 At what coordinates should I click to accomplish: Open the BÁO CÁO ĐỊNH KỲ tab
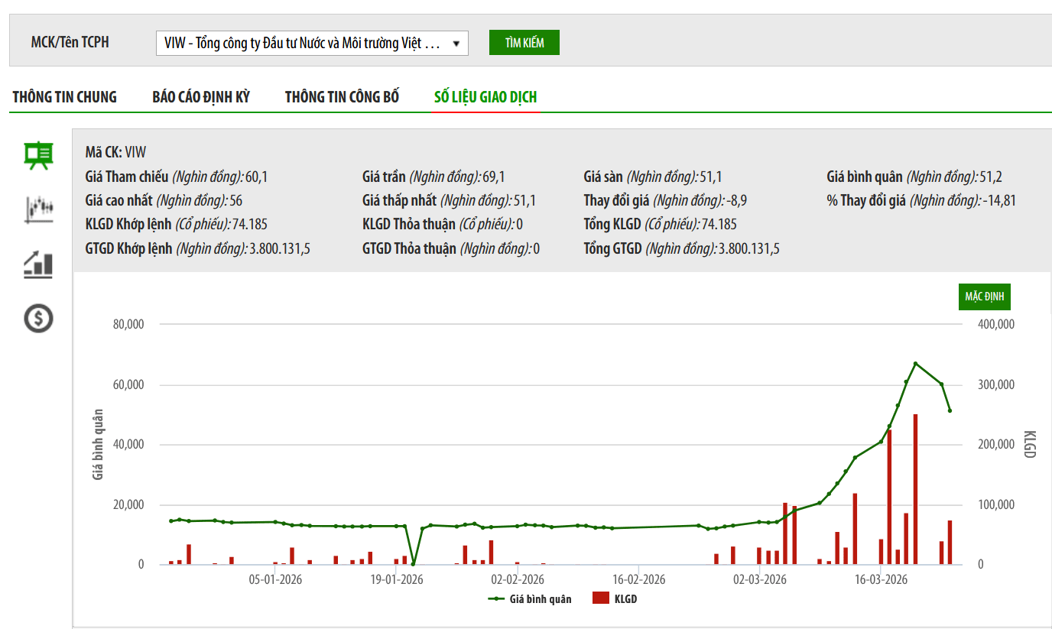point(201,97)
